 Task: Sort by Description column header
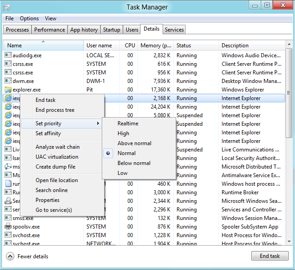[252, 46]
